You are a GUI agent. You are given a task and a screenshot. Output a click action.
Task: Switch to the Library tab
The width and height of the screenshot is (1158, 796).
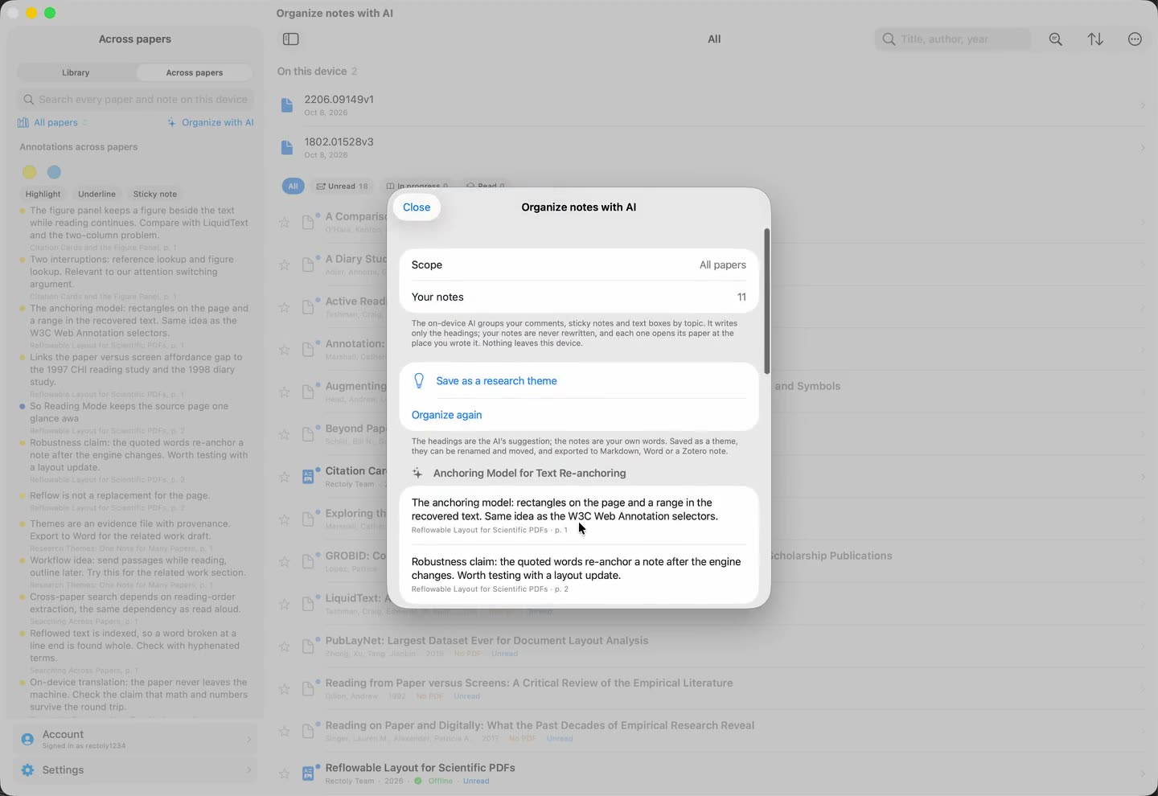(x=76, y=72)
